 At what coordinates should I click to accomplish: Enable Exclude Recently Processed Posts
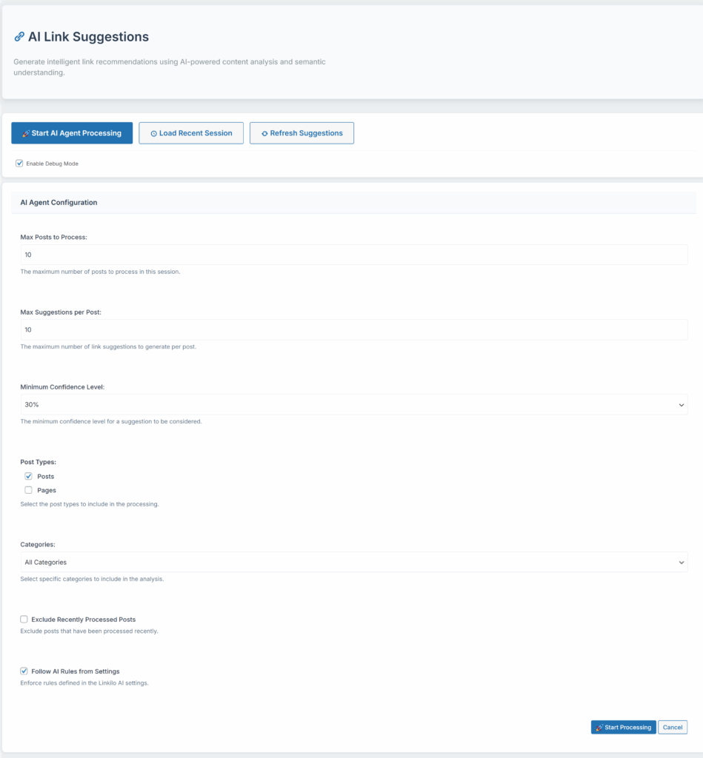tap(24, 619)
